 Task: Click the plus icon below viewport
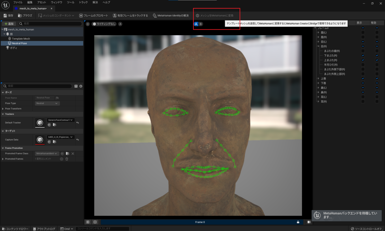88,222
